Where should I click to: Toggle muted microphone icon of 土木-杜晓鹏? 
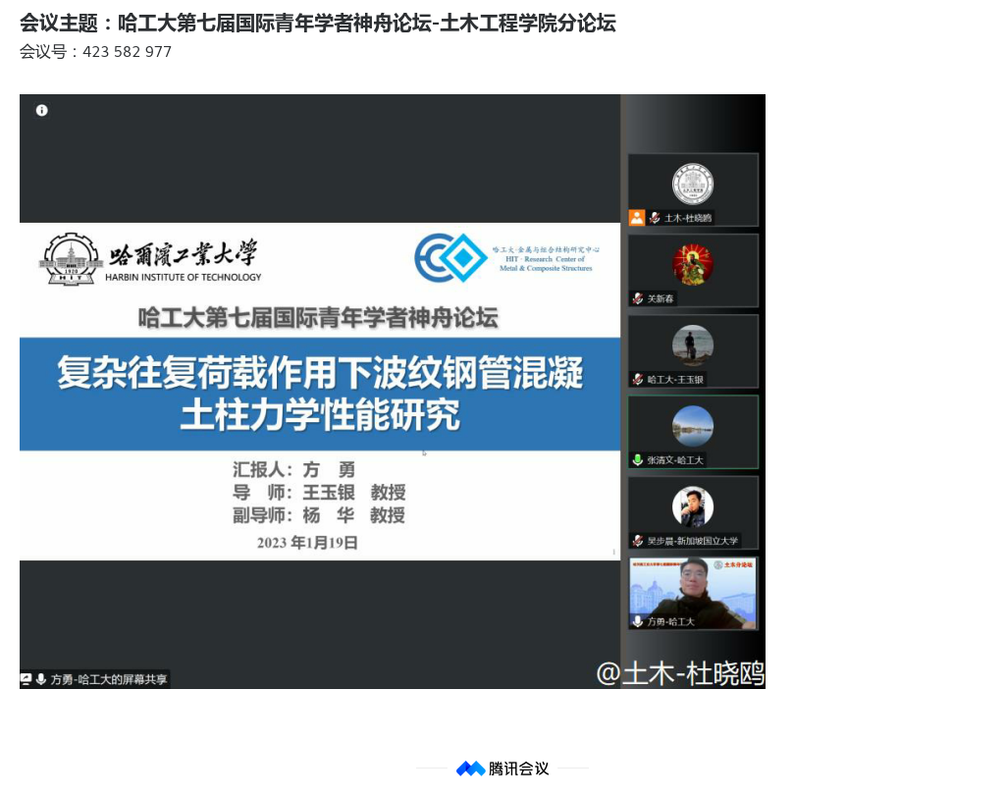pyautogui.click(x=655, y=218)
